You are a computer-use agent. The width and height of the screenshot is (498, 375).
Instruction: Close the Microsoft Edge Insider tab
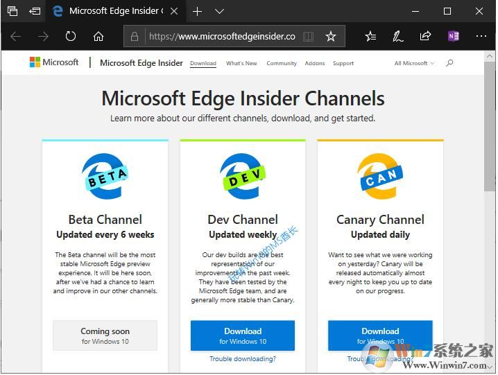coord(174,11)
